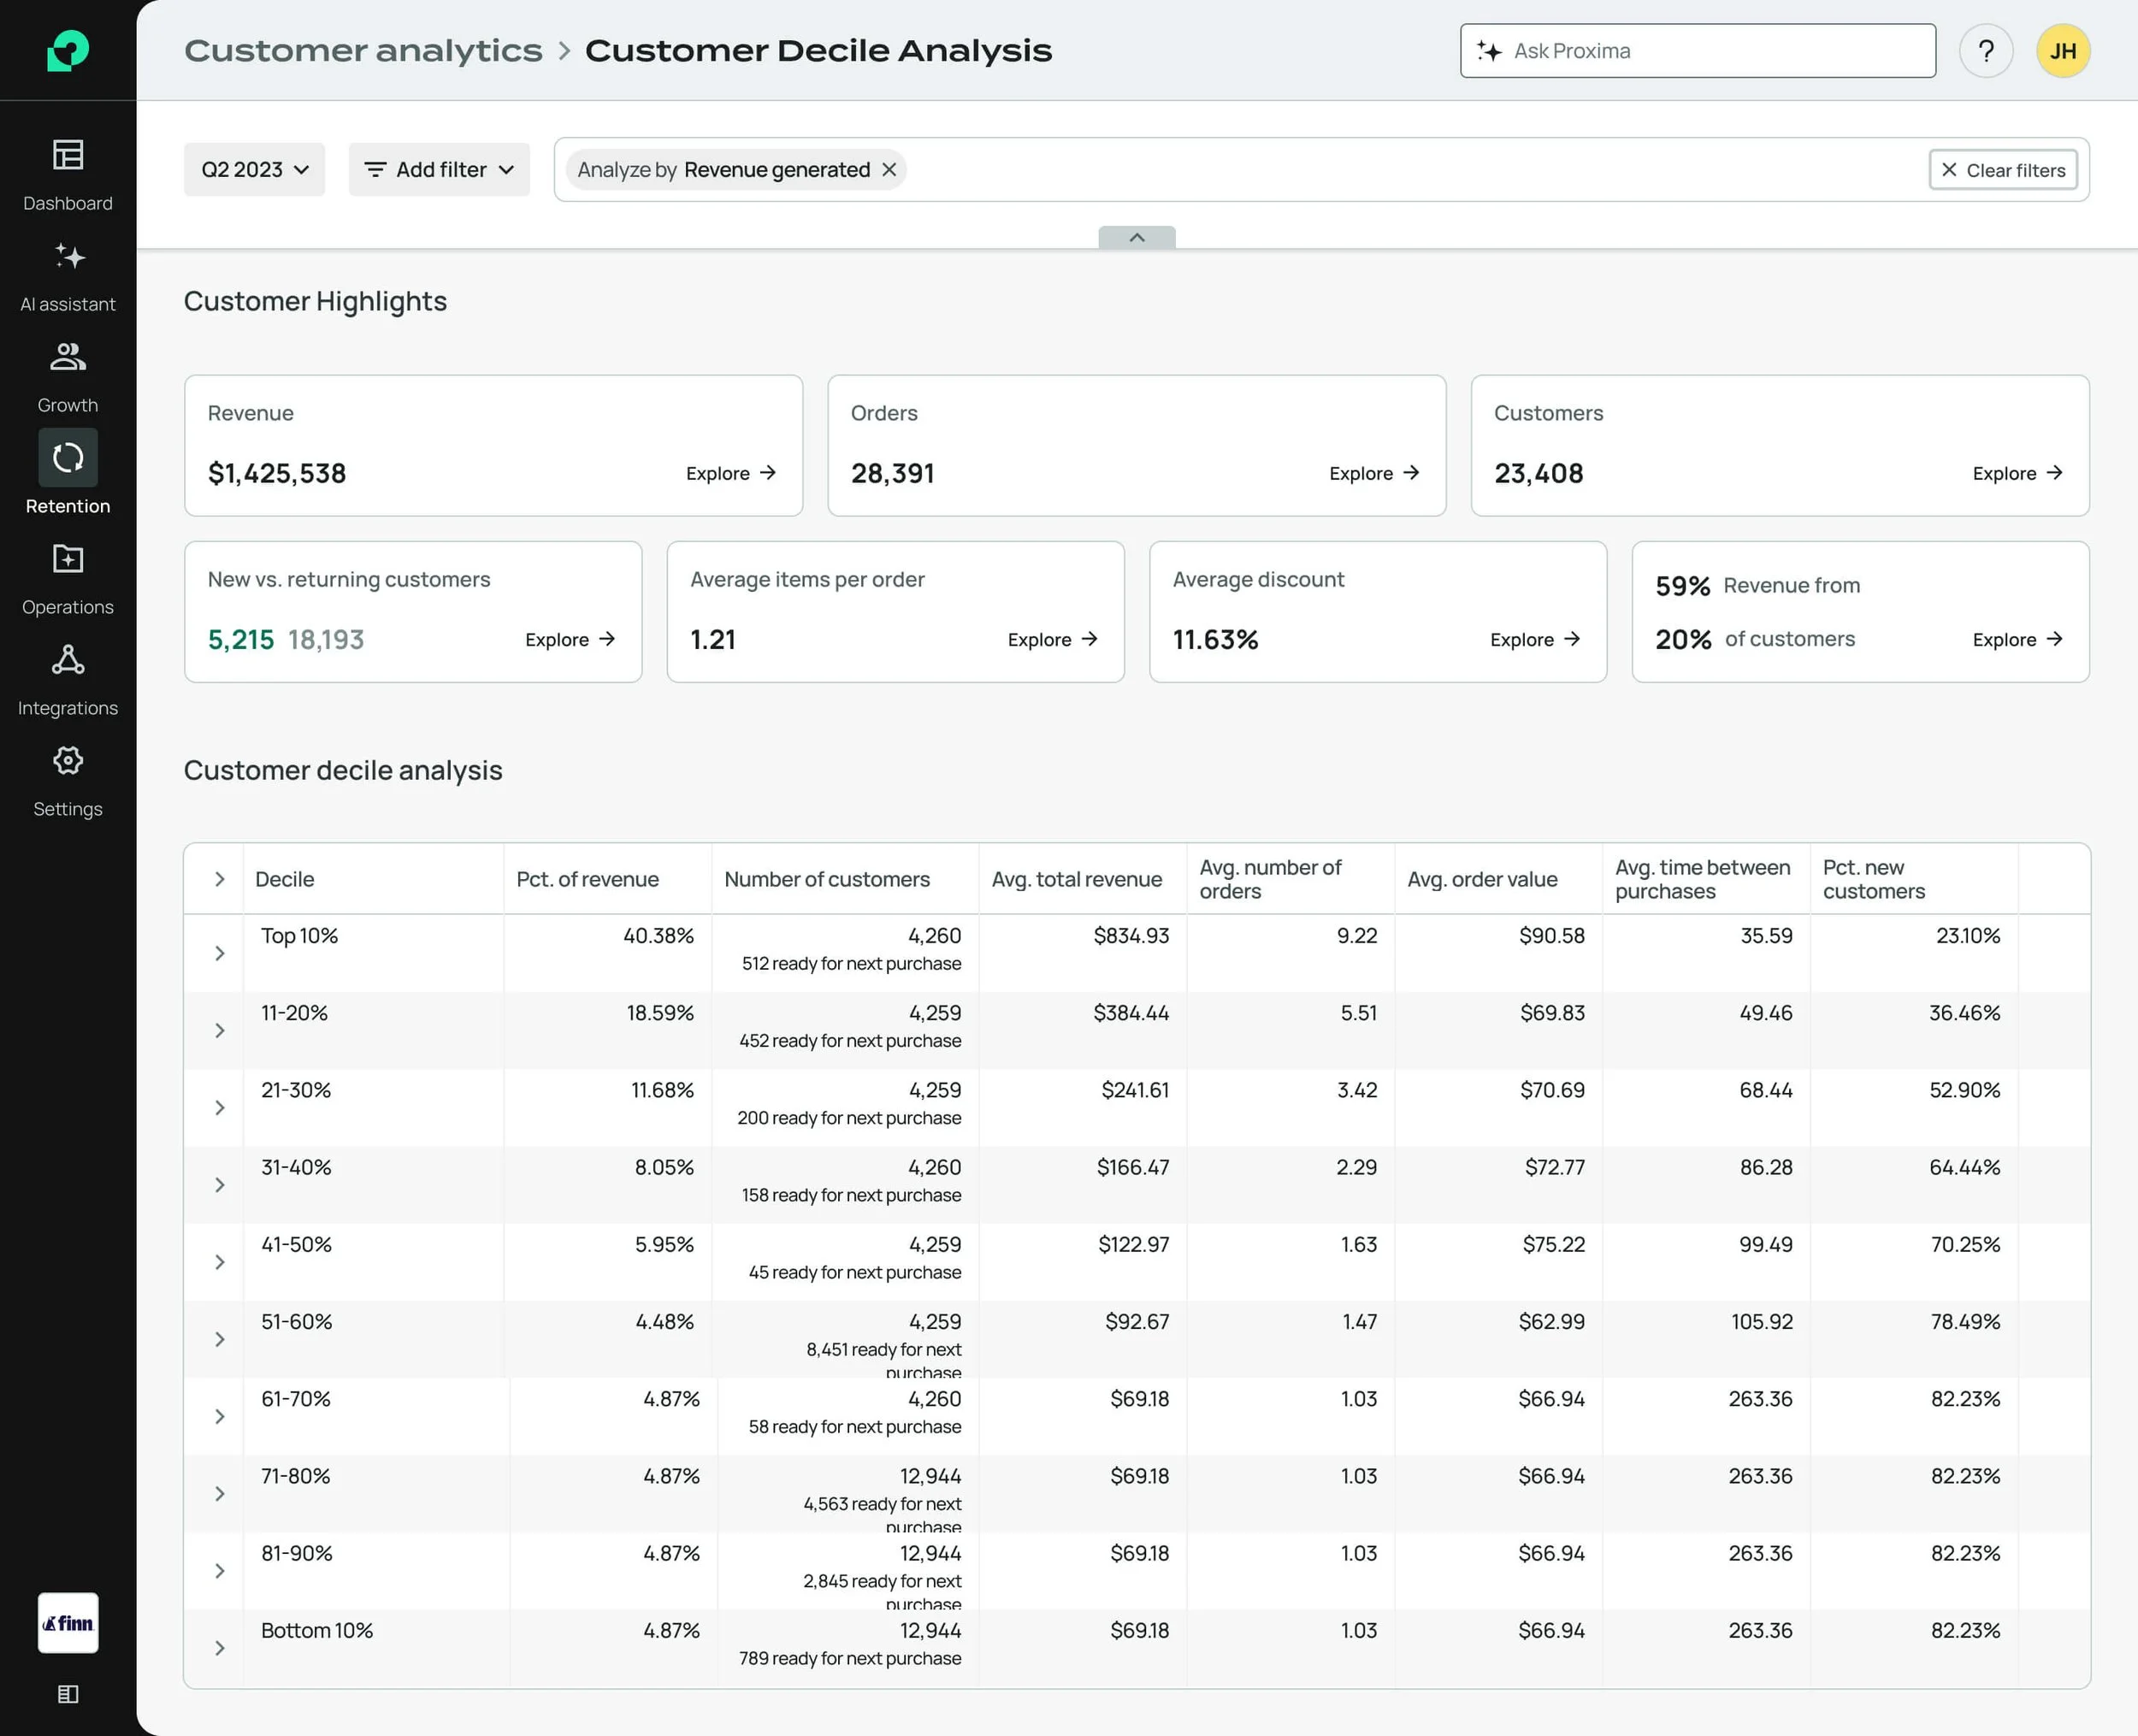Click the help question mark icon
2138x1736 pixels.
point(1985,51)
